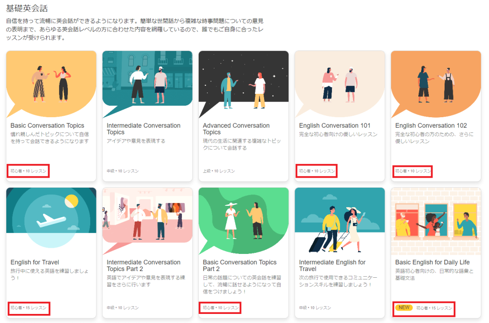The width and height of the screenshot is (489, 323).
Task: Select the Basic English for Daily Life title
Action: pyautogui.click(x=432, y=262)
